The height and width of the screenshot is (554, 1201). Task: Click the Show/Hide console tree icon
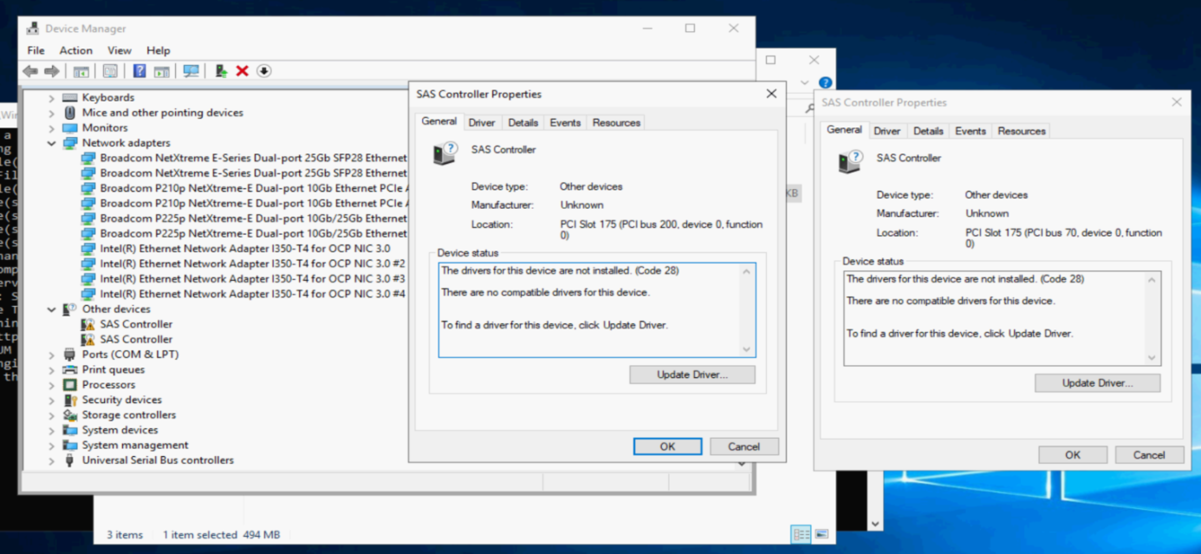81,71
